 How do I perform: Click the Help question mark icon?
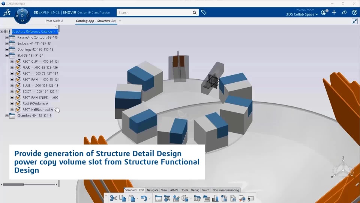click(x=354, y=12)
